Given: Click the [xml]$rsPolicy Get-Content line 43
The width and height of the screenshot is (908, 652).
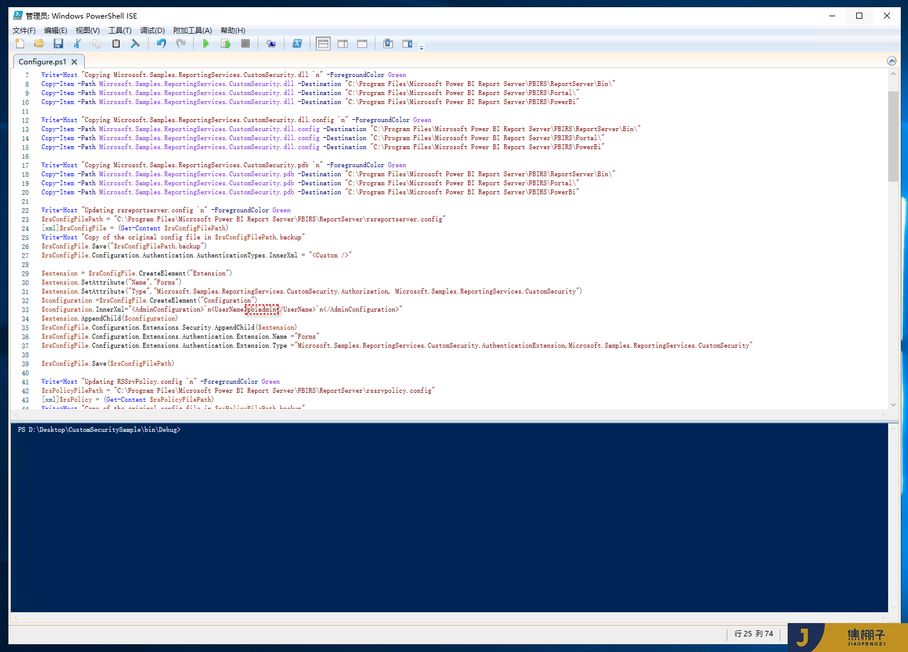Looking at the screenshot, I should coord(127,400).
